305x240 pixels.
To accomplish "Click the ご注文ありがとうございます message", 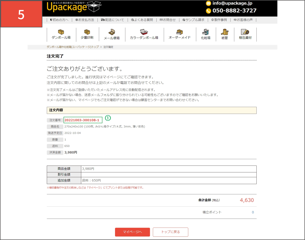I will point(85,69).
